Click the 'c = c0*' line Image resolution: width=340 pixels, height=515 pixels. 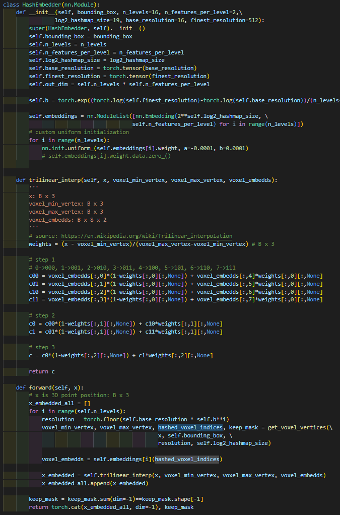(121, 355)
